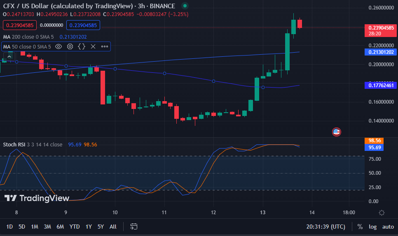398x236 pixels.
Task: Set range to 1Y
Action: tap(89, 227)
